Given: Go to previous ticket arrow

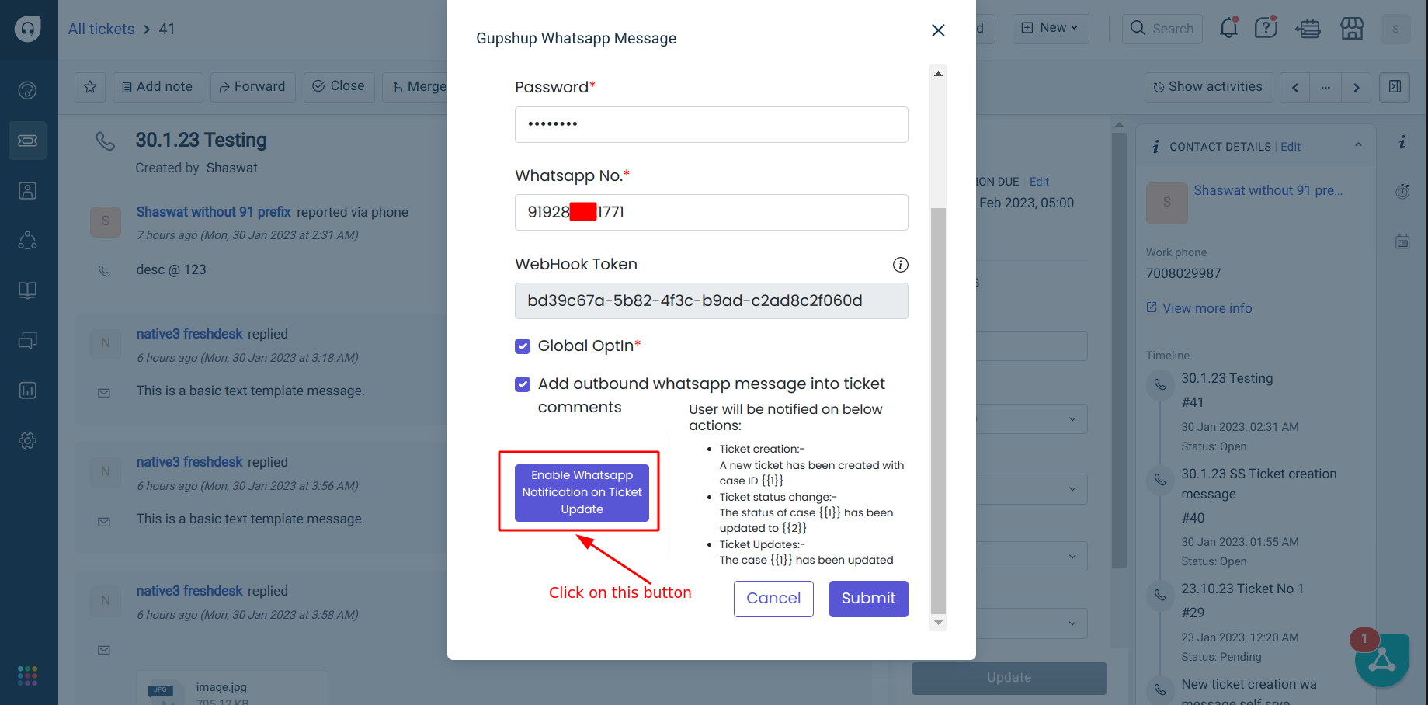Looking at the screenshot, I should pos(1294,88).
